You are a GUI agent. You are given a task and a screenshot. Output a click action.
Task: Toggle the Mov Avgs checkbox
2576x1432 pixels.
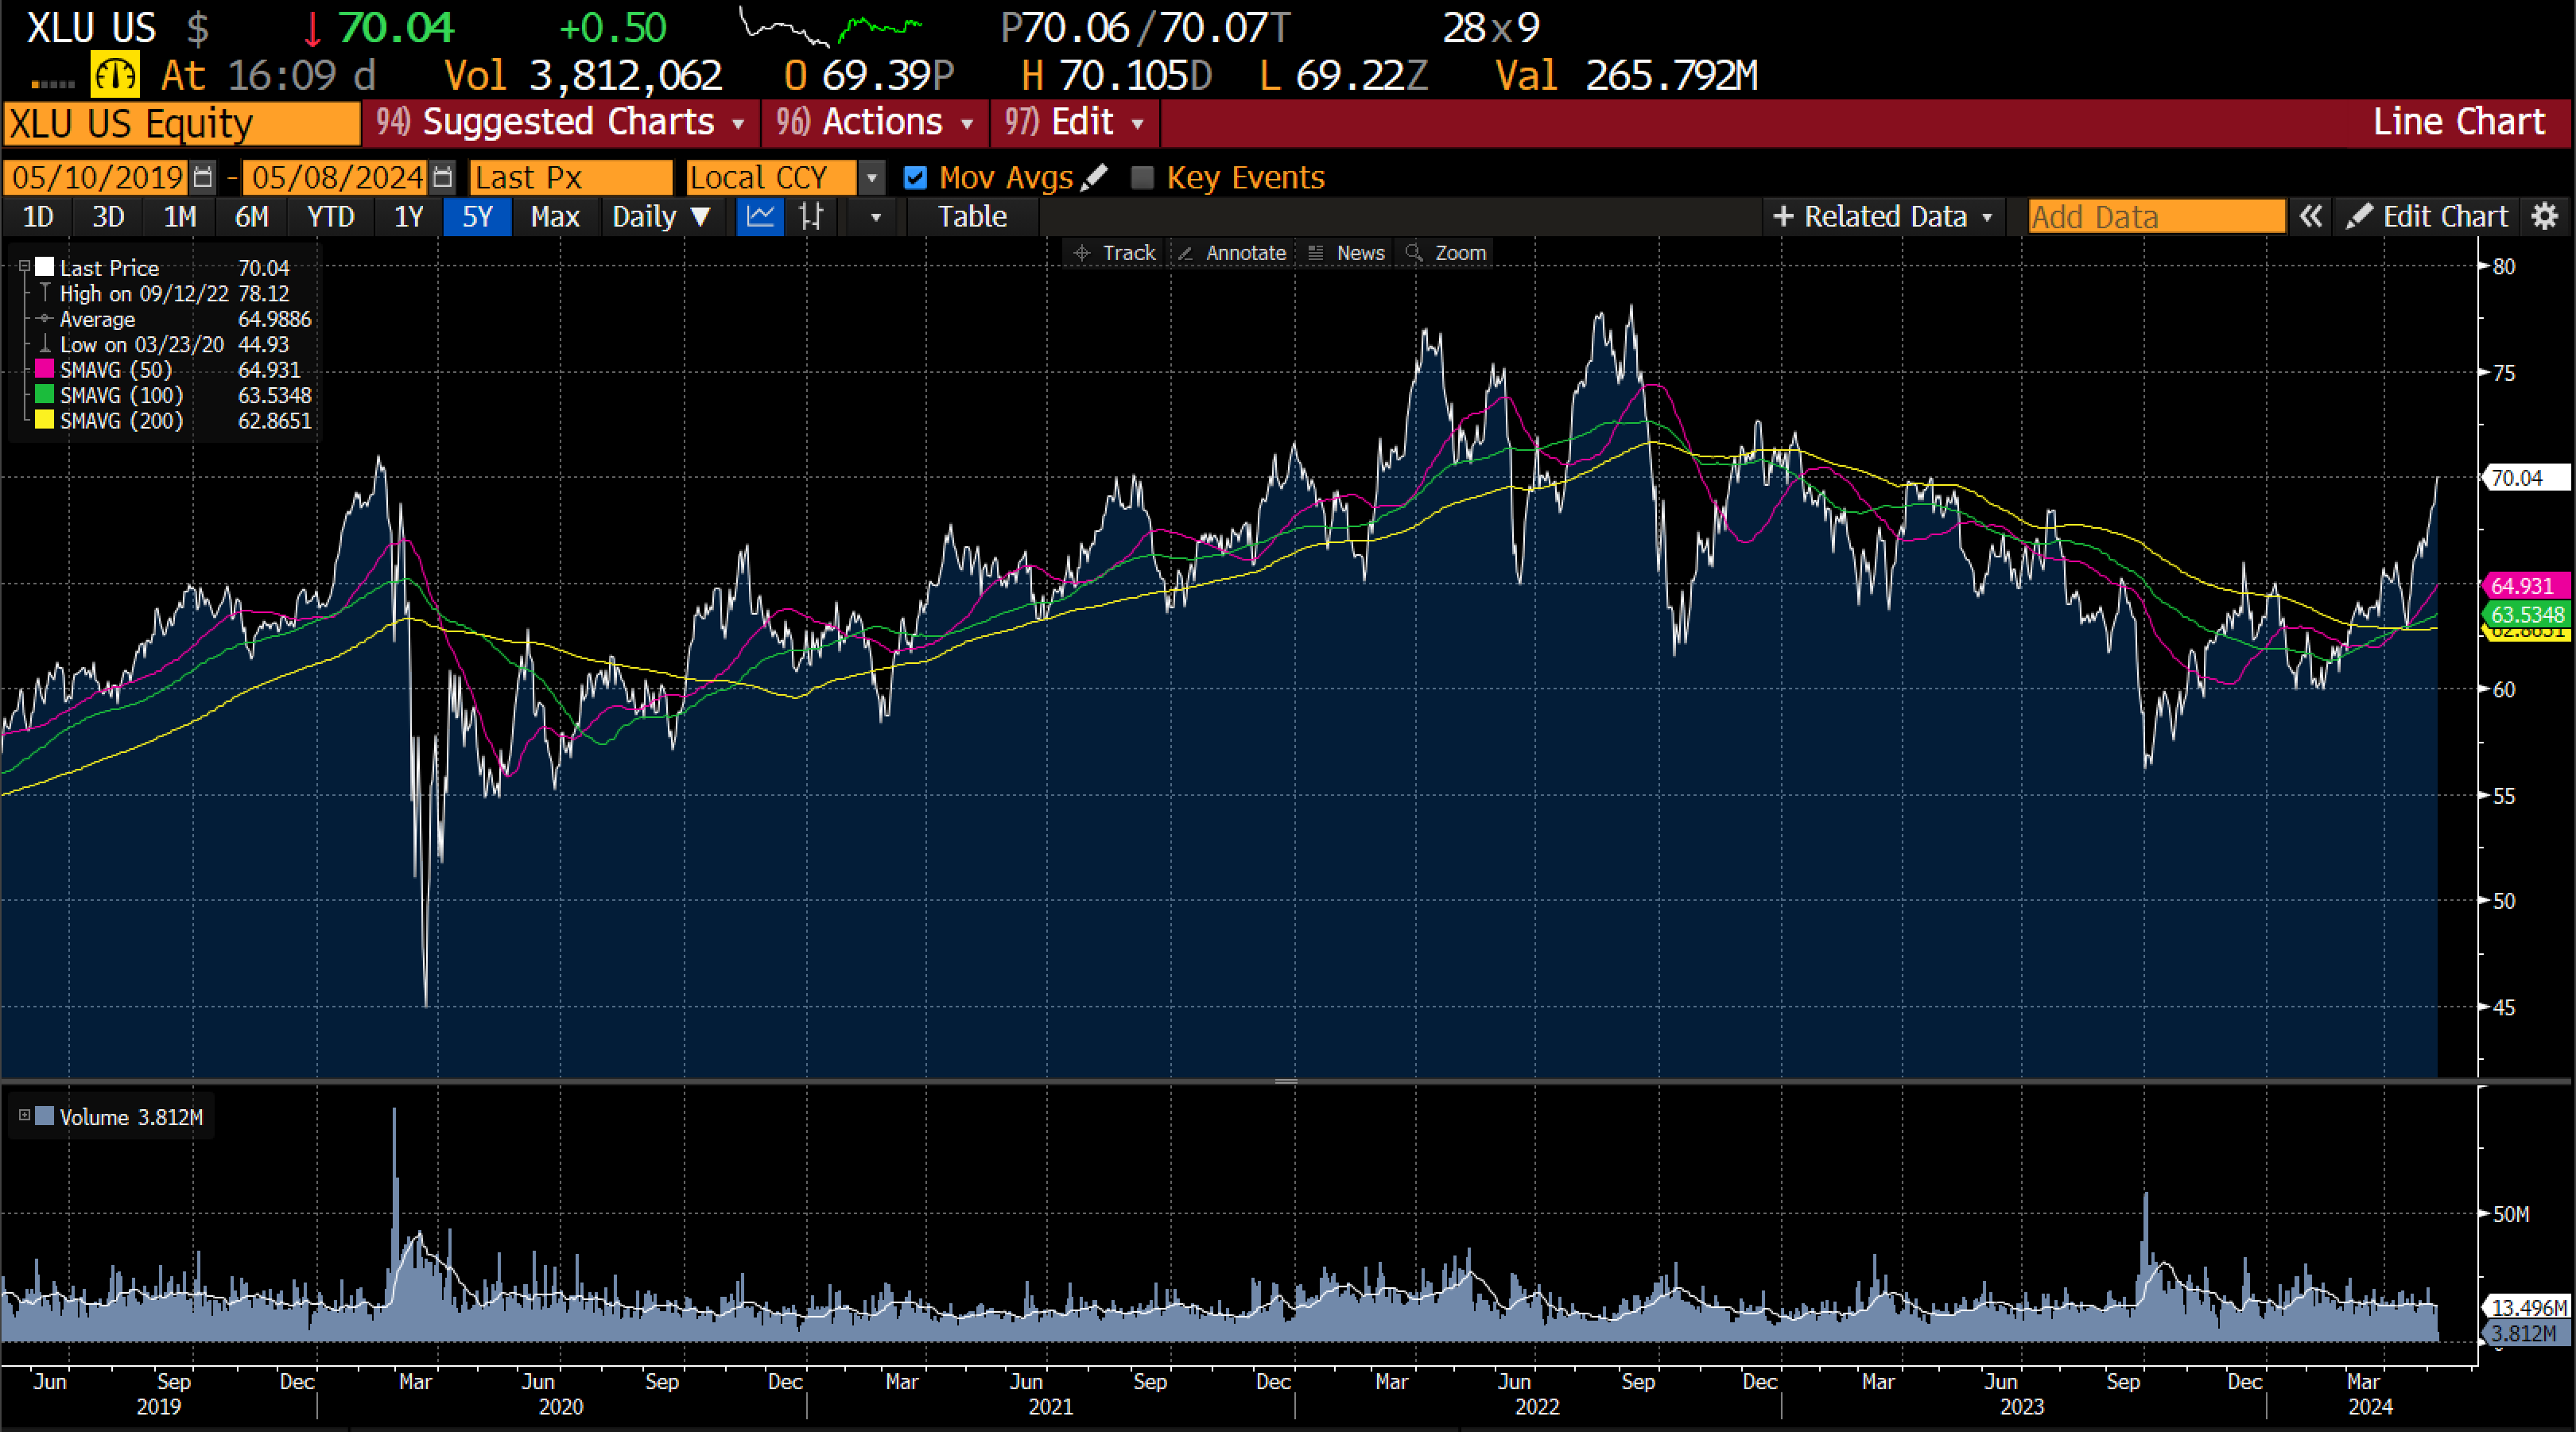(915, 178)
